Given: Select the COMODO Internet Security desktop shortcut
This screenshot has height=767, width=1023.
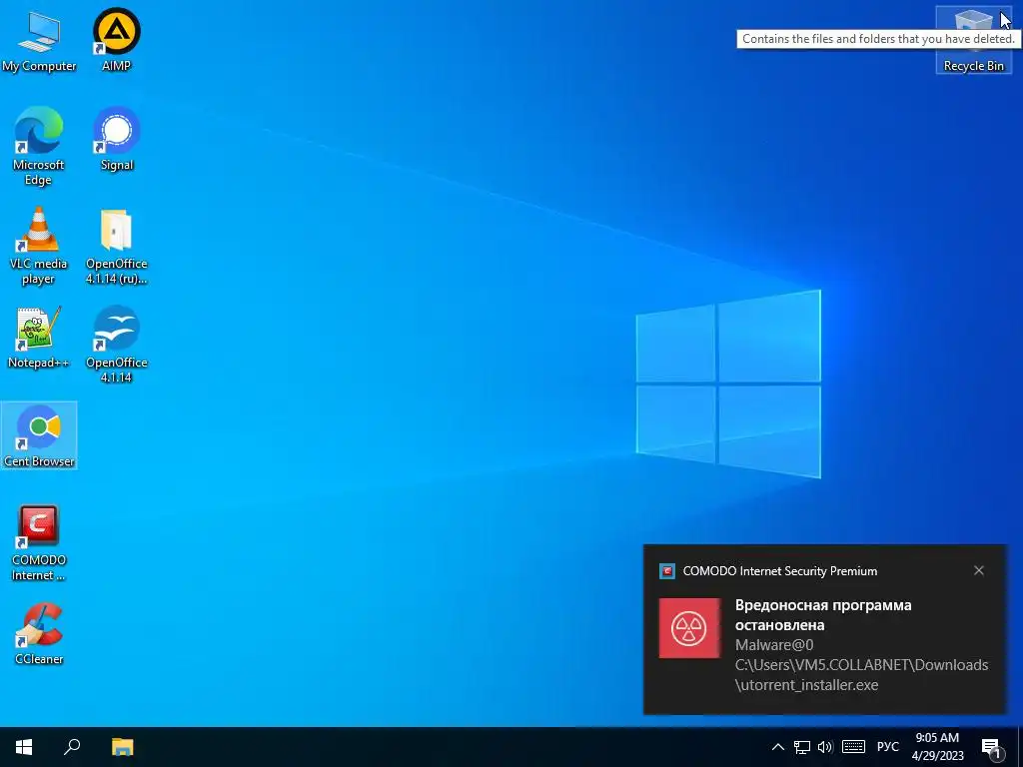Looking at the screenshot, I should click(39, 542).
